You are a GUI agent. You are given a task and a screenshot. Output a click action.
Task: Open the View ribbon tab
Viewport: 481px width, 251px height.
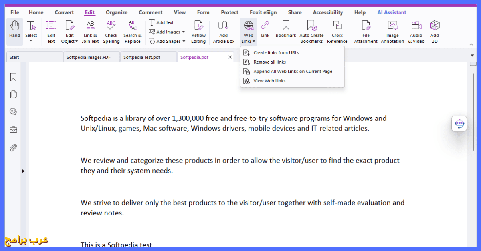pos(180,12)
